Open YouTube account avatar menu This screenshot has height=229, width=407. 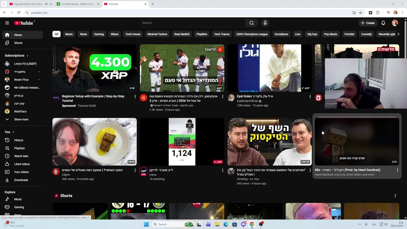(395, 23)
